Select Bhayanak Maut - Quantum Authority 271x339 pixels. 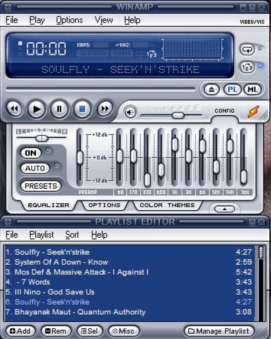[129, 312]
